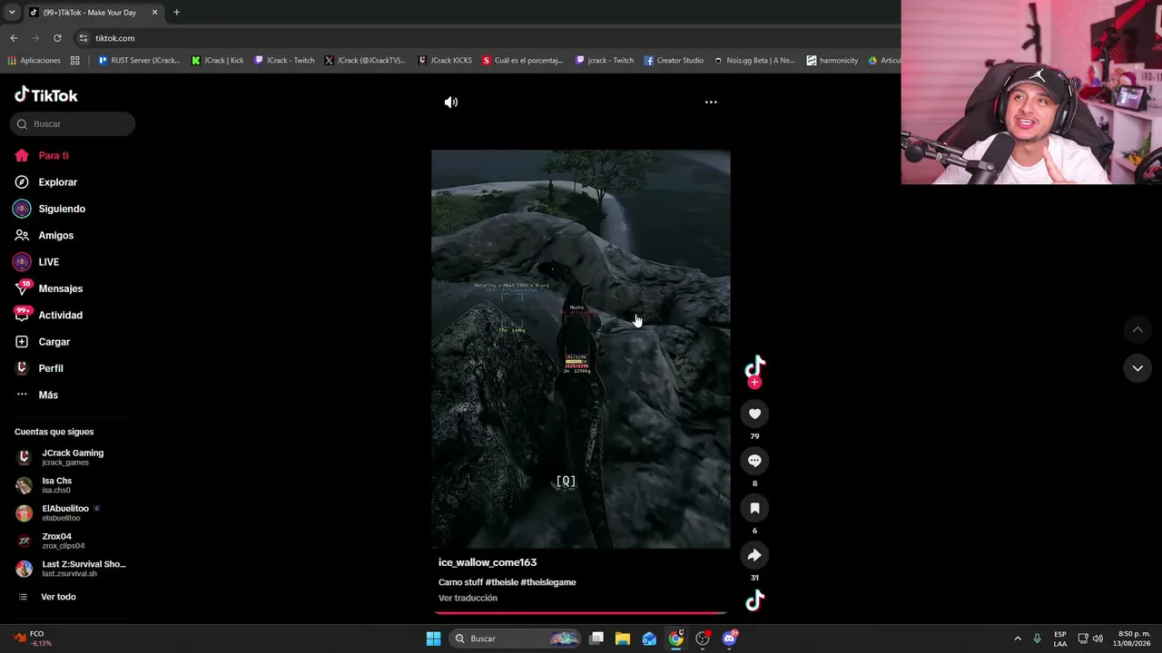Go to the previous video with up chevron
1162x653 pixels.
pos(1137,329)
